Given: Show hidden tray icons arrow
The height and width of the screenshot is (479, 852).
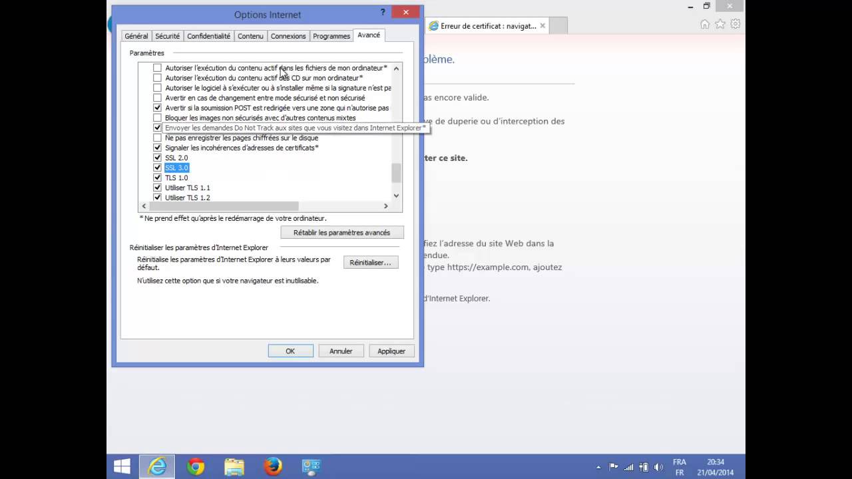Looking at the screenshot, I should coord(598,467).
